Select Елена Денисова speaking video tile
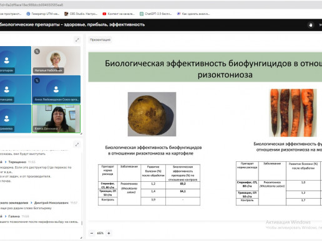 click(56, 119)
